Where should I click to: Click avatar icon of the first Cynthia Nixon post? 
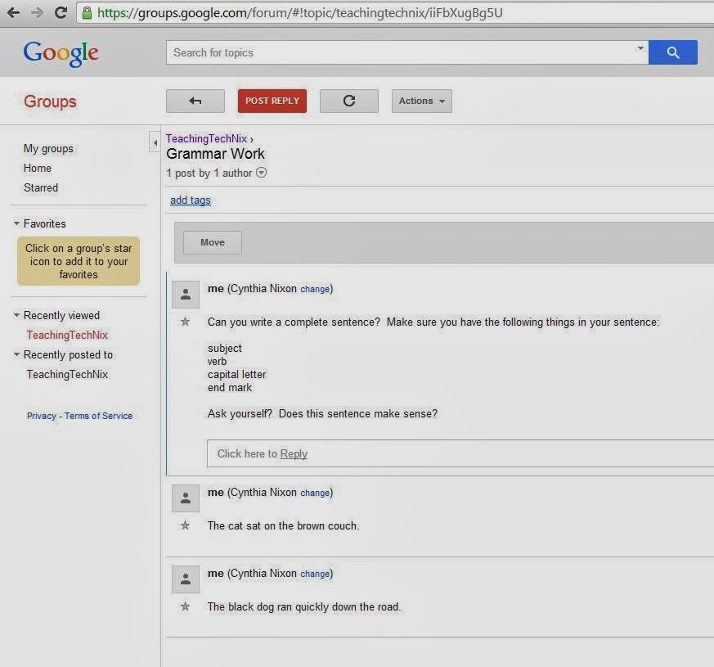pos(186,295)
